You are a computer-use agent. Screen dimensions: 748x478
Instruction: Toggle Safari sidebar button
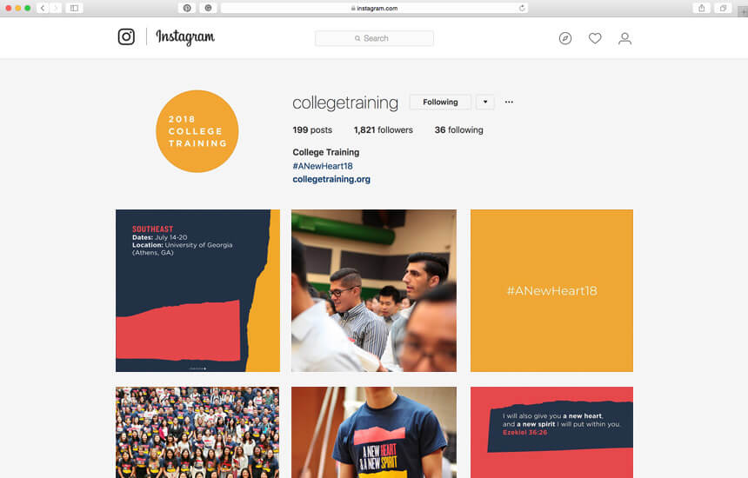(x=75, y=8)
